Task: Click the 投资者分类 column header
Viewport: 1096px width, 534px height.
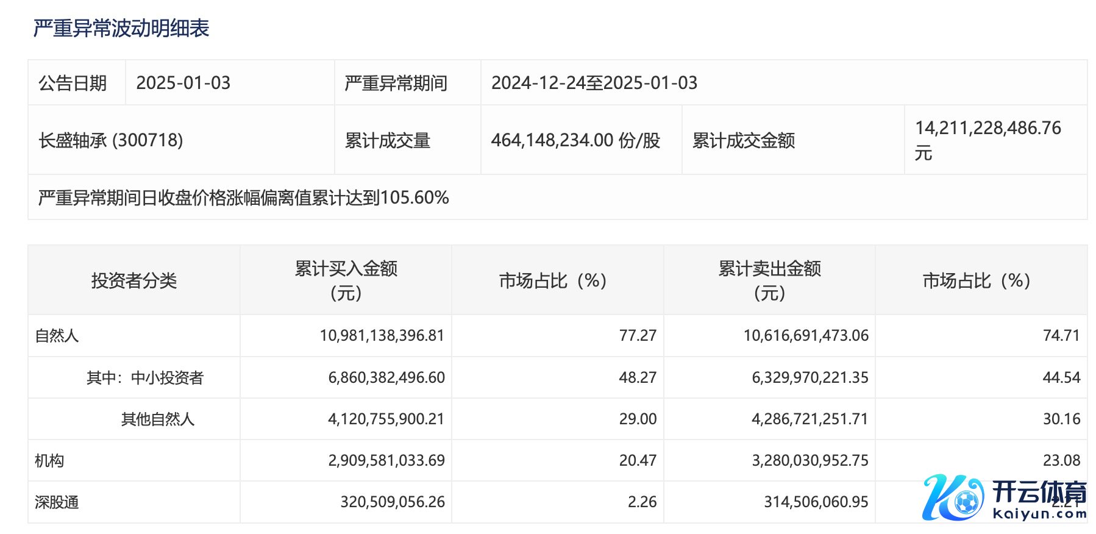Action: point(133,280)
